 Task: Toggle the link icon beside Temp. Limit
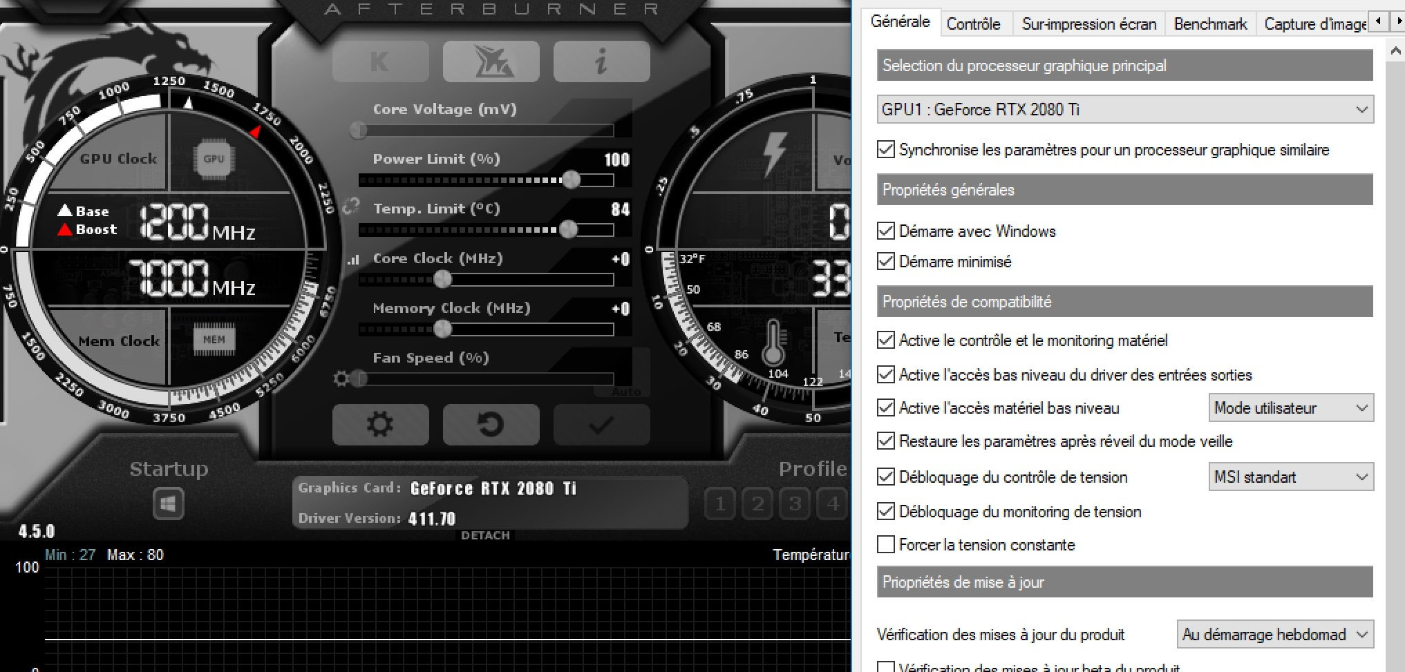coord(351,206)
